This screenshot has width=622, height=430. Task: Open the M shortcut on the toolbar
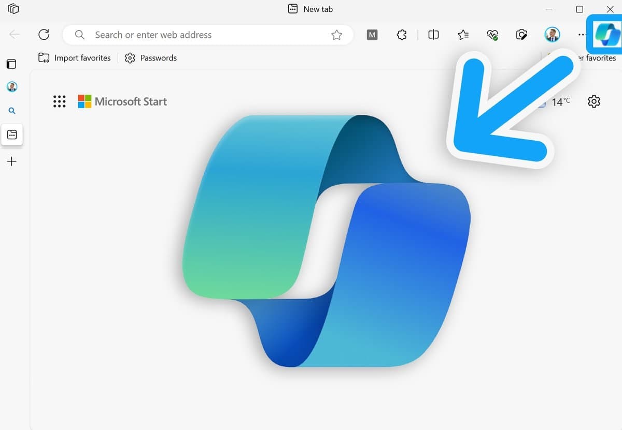pos(372,35)
